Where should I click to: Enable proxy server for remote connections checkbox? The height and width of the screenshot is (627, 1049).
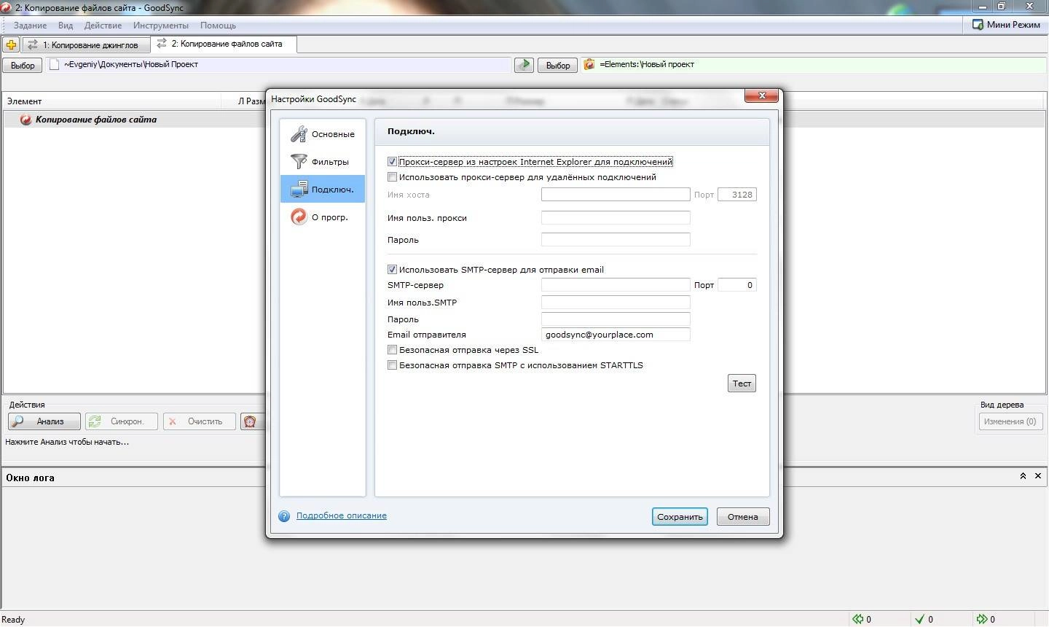tap(392, 177)
